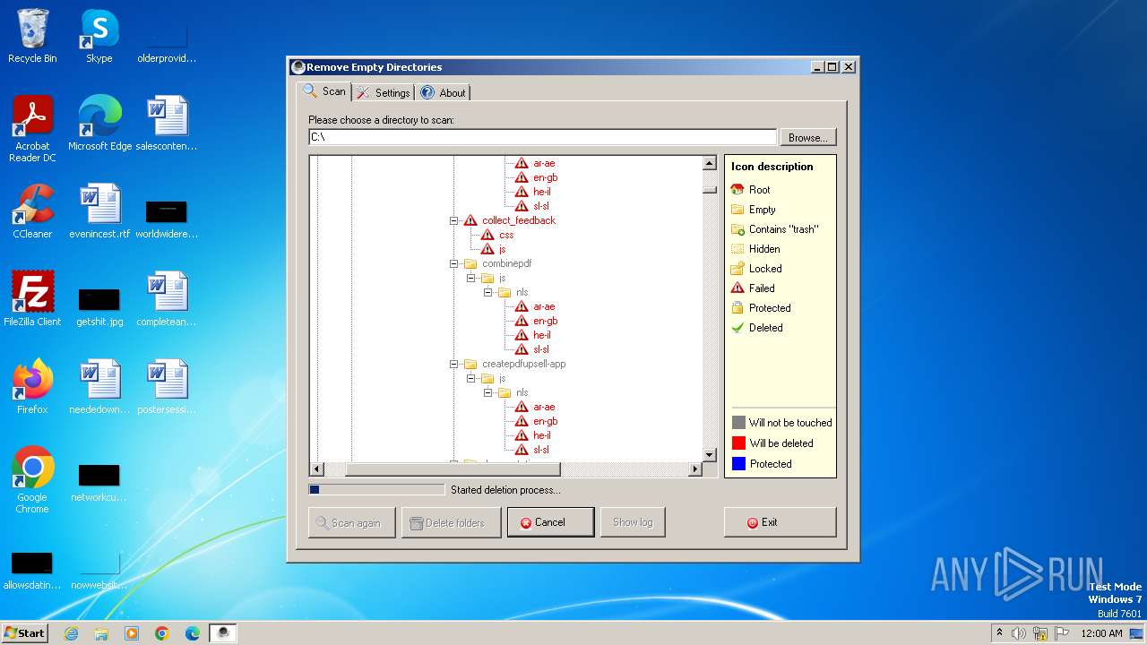
Task: Click the nls folder icon under createpdfupsell-app
Action: (x=505, y=392)
